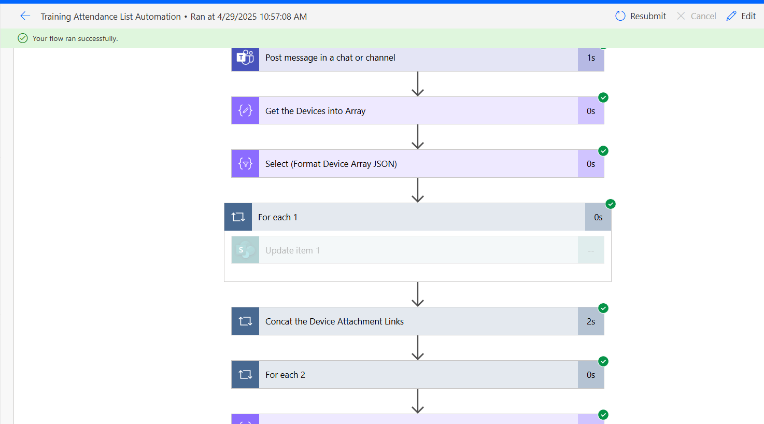Viewport: 764px width, 424px height.
Task: Click the Get the Devices into Array action header
Action: point(418,110)
